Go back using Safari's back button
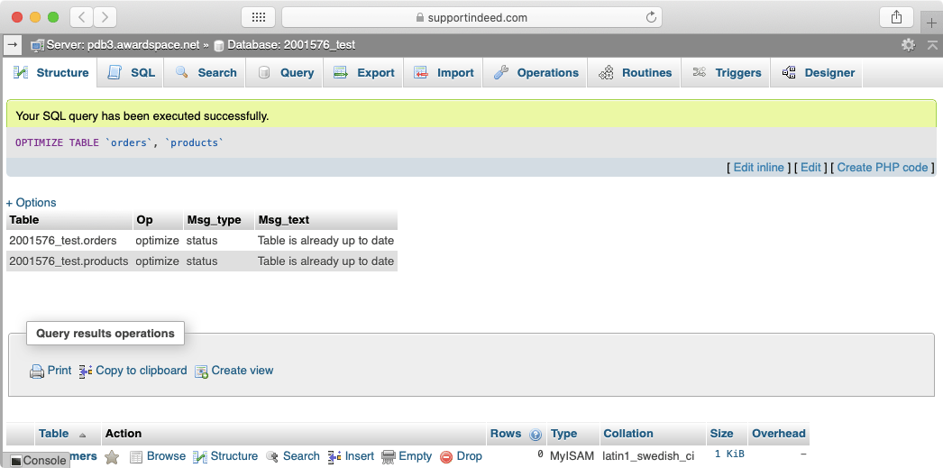Screen dimensions: 943x468 (x=81, y=17)
